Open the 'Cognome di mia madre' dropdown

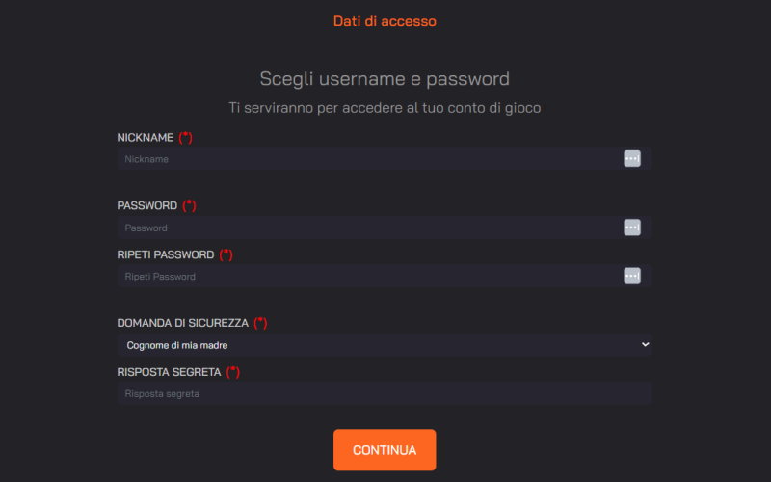click(x=384, y=344)
